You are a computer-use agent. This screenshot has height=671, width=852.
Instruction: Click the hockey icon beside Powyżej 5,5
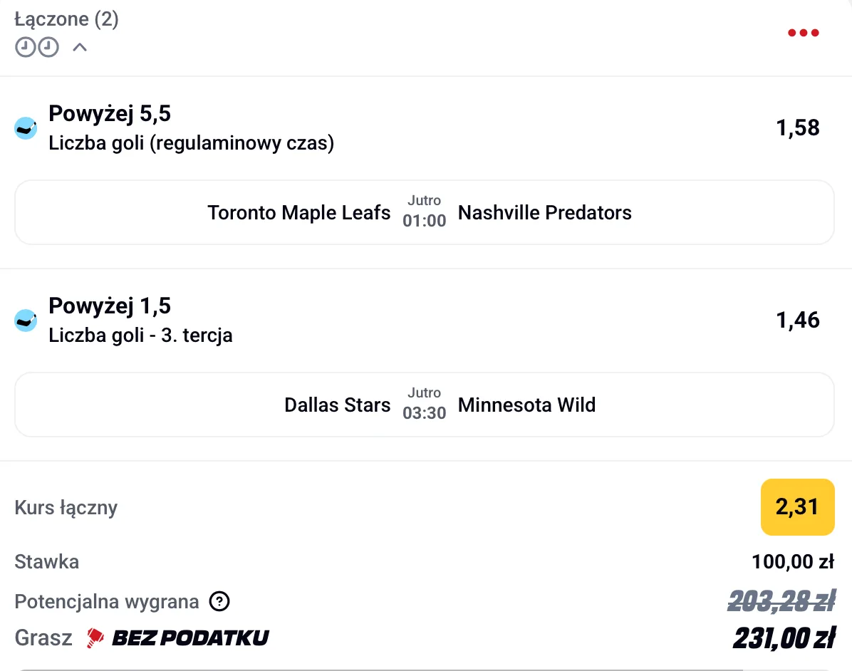coord(26,128)
